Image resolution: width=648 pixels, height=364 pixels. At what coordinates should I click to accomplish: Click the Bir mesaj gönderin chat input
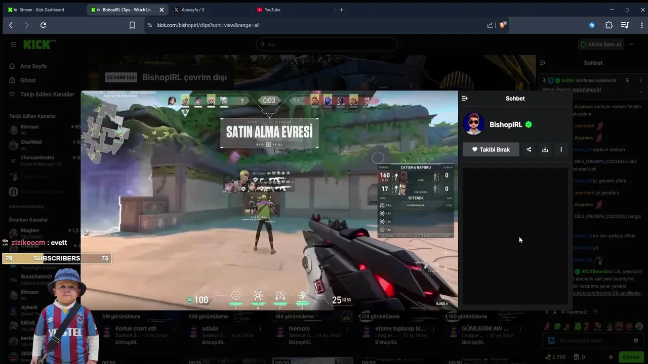coord(593,341)
